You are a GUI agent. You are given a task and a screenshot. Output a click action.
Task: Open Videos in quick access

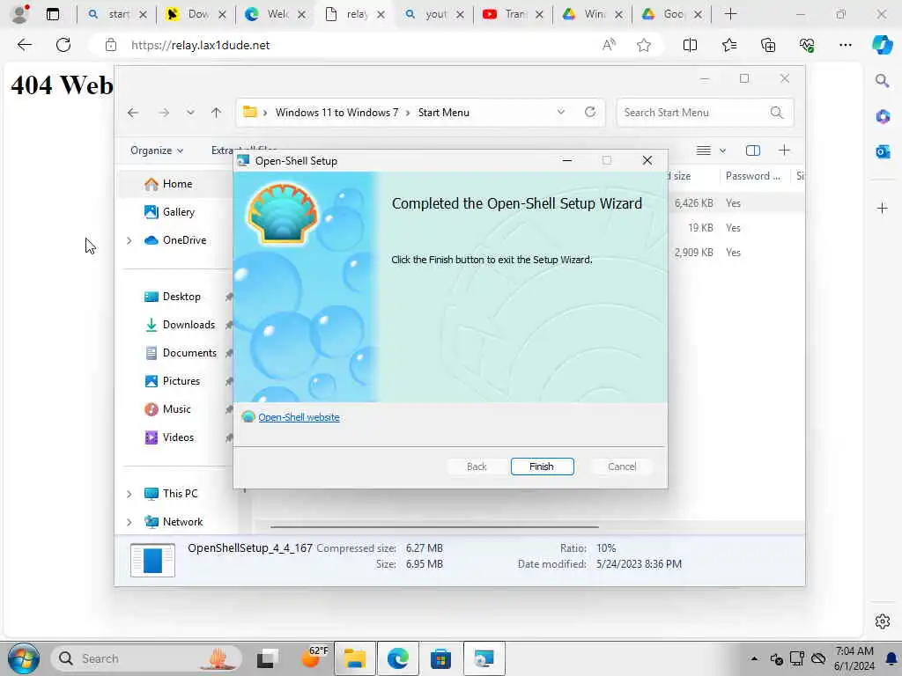tap(178, 437)
